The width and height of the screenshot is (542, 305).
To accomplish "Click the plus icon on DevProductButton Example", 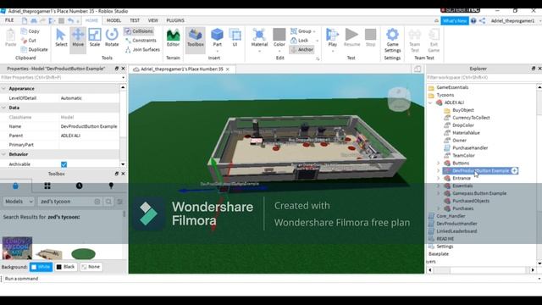I will pyautogui.click(x=514, y=170).
